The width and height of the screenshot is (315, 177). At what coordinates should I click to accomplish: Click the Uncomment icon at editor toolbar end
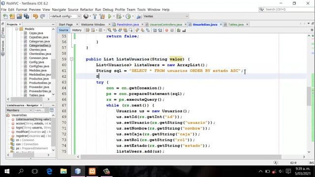[x=184, y=30]
